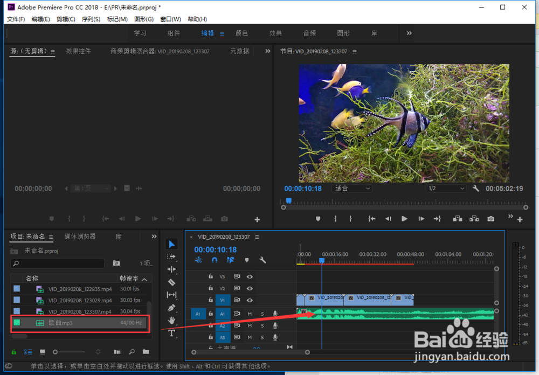This screenshot has width=539, height=375.
Task: Switch to the 音频 workspace
Action: tap(309, 33)
